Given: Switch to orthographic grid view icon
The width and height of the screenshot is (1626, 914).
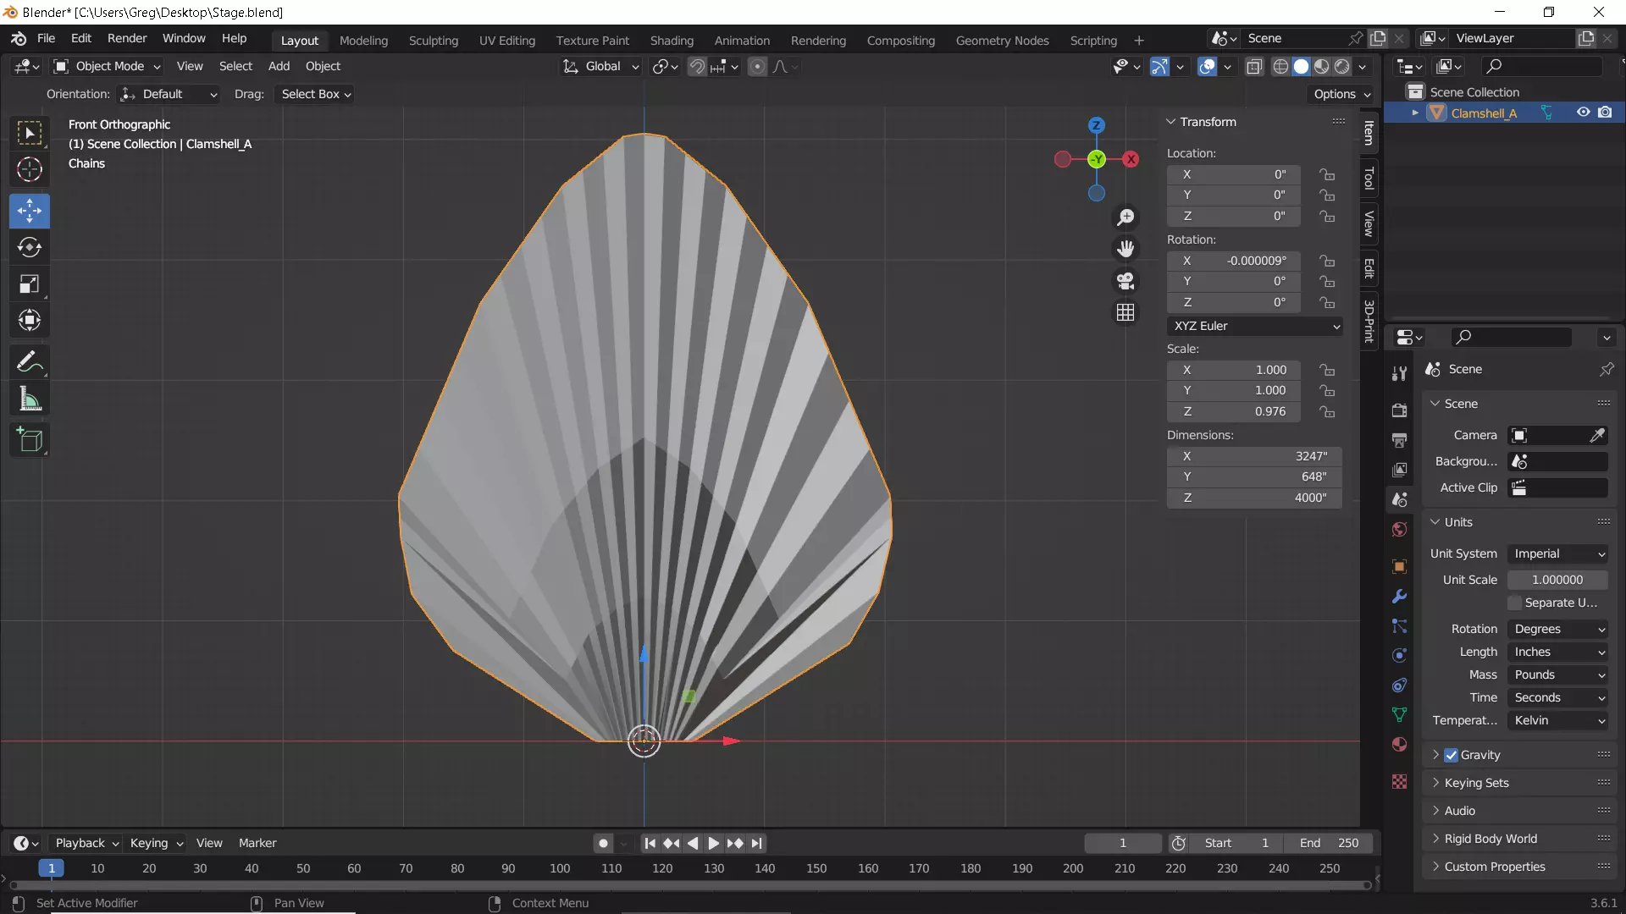Looking at the screenshot, I should 1125,313.
